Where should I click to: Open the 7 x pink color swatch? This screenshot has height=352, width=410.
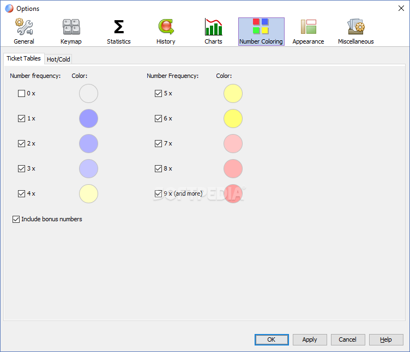[x=233, y=143]
